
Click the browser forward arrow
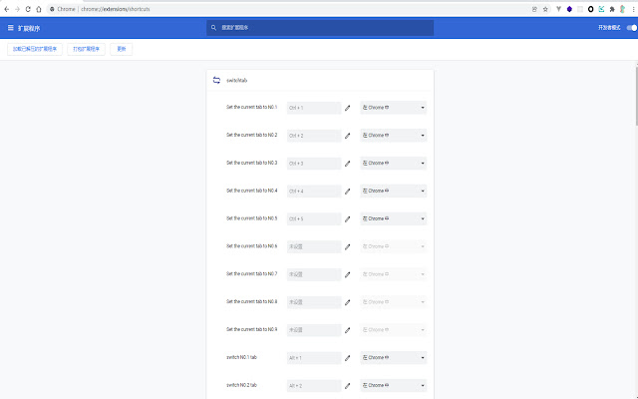17,9
